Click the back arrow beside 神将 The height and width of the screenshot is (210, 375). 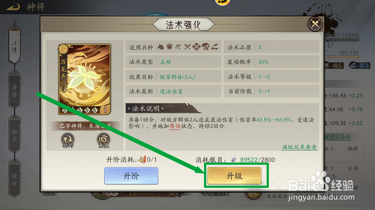pos(13,7)
